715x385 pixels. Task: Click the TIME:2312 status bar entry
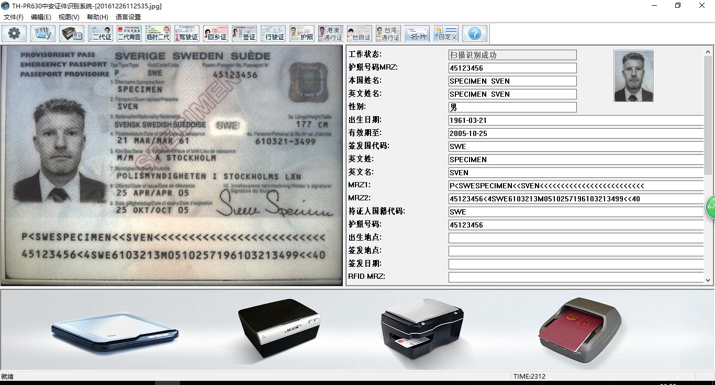coord(529,376)
